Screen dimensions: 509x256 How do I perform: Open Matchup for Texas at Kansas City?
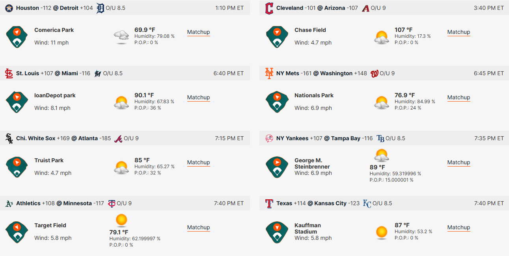coord(459,227)
